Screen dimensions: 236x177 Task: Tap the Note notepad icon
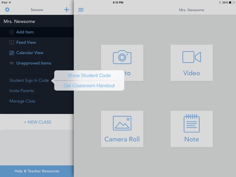coord(192,123)
